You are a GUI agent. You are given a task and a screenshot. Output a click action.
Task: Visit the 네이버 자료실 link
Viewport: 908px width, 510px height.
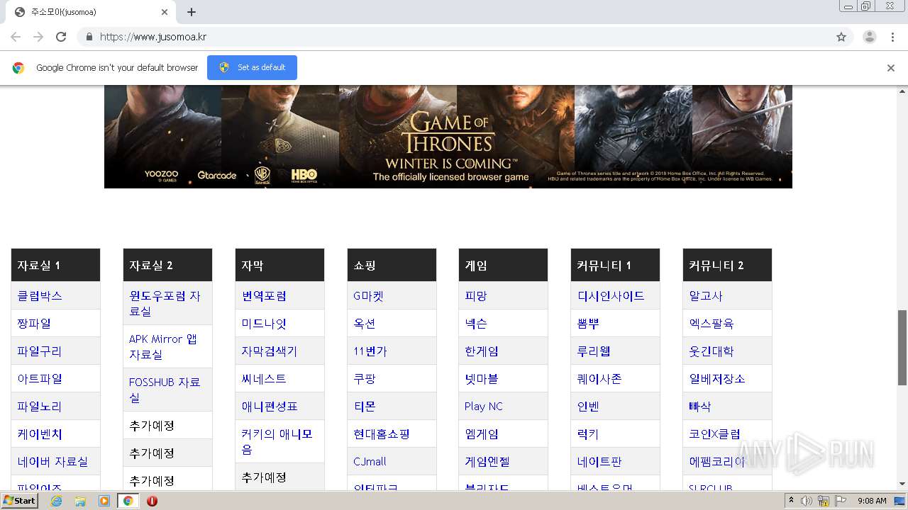[53, 462]
